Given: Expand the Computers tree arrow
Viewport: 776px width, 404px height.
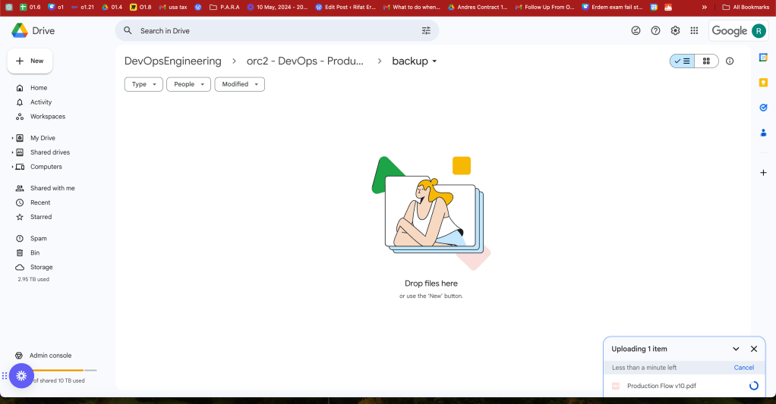Looking at the screenshot, I should (x=12, y=167).
